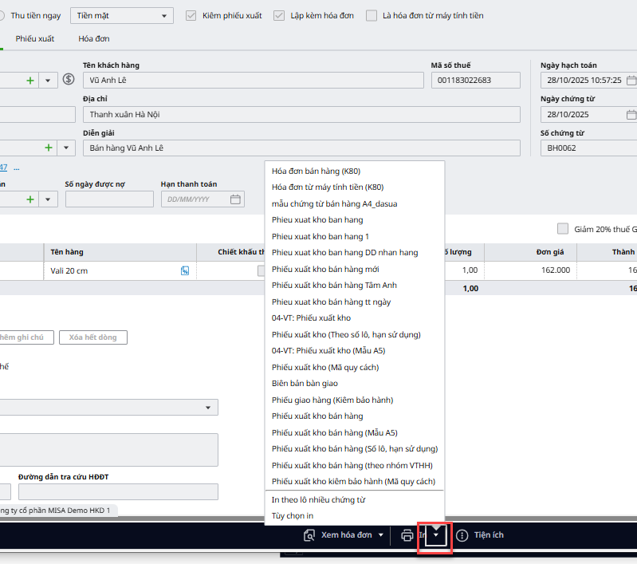This screenshot has width=637, height=564.
Task: Uncheck the Kiêm phiếu xuất checkbox
Action: 191,15
